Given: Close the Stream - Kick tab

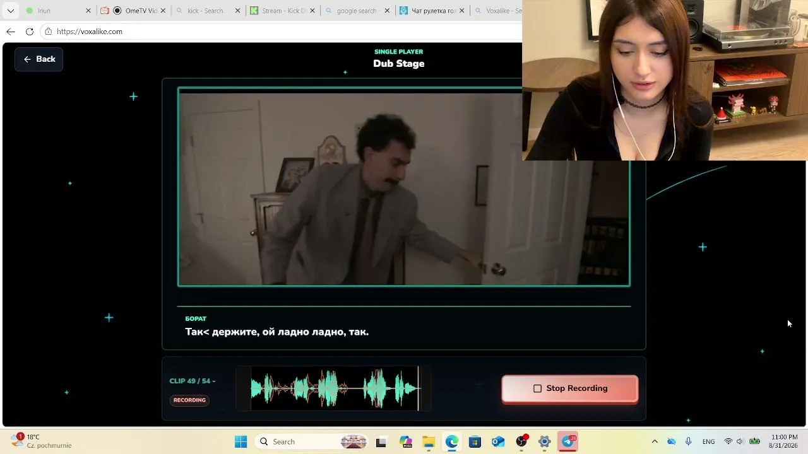Looking at the screenshot, I should [x=312, y=11].
